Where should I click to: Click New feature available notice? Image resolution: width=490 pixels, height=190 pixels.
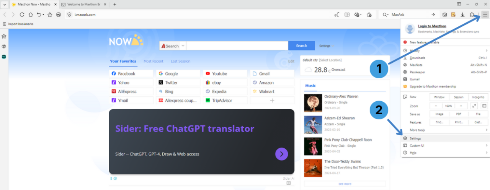point(446,42)
